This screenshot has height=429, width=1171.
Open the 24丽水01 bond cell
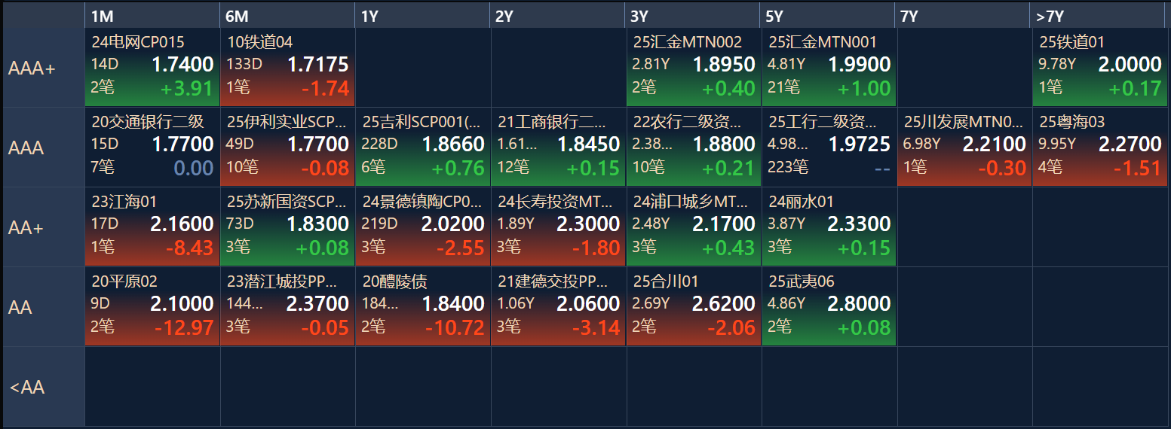(829, 227)
